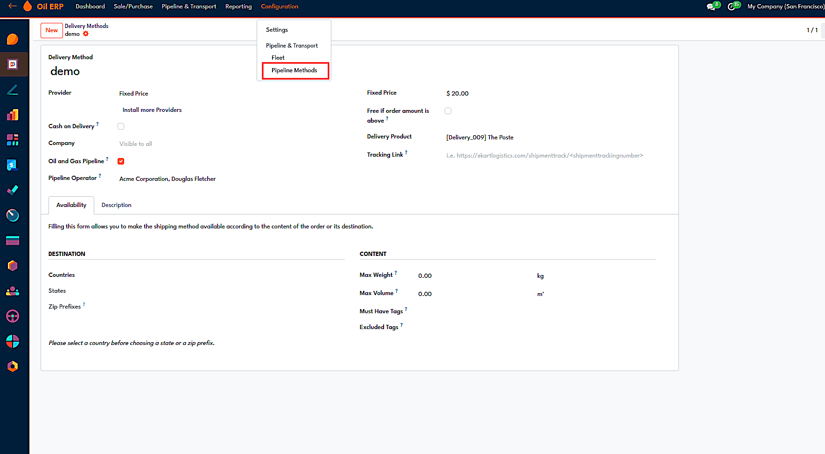Screen dimensions: 825x454
Task: Select Pipeline Methods in Configuration menu
Action: 294,70
